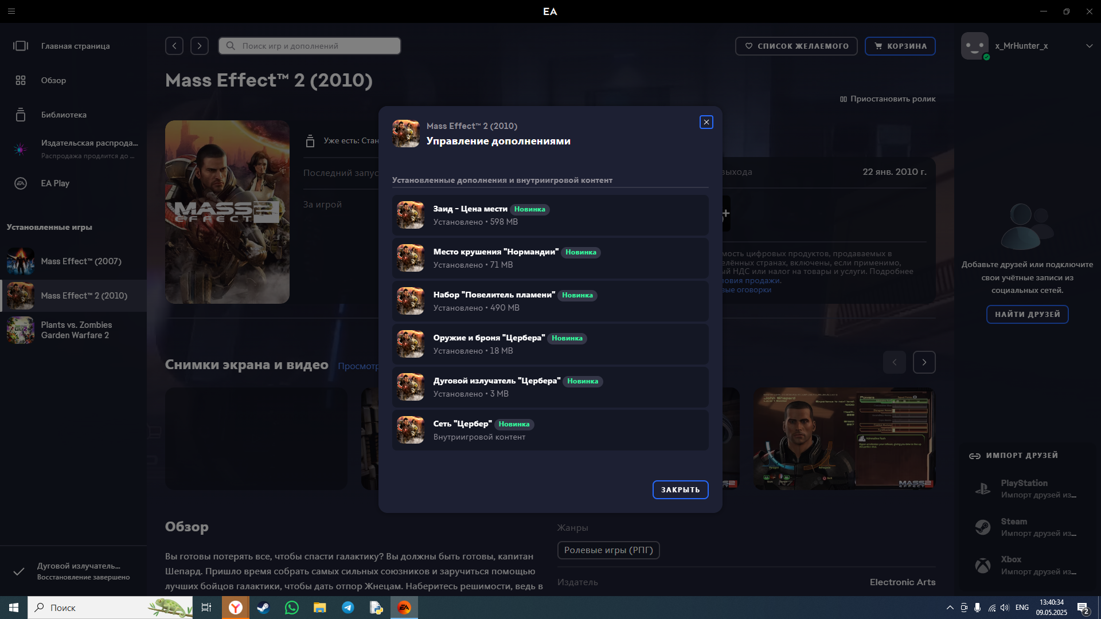Select Сеть "Цербер" in-game content row
This screenshot has height=619, width=1101.
pos(550,430)
